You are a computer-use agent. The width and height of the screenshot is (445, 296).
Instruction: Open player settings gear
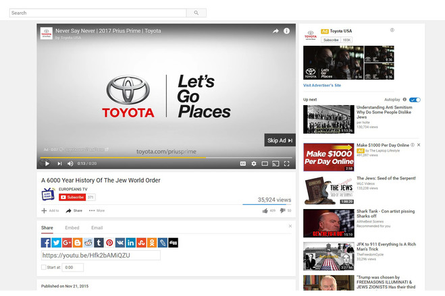[254, 163]
